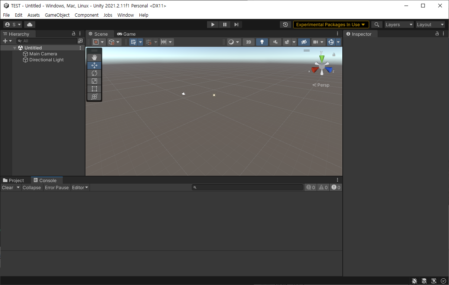Viewport: 449px width, 285px height.
Task: Select the Transform tool
Action: (x=94, y=97)
